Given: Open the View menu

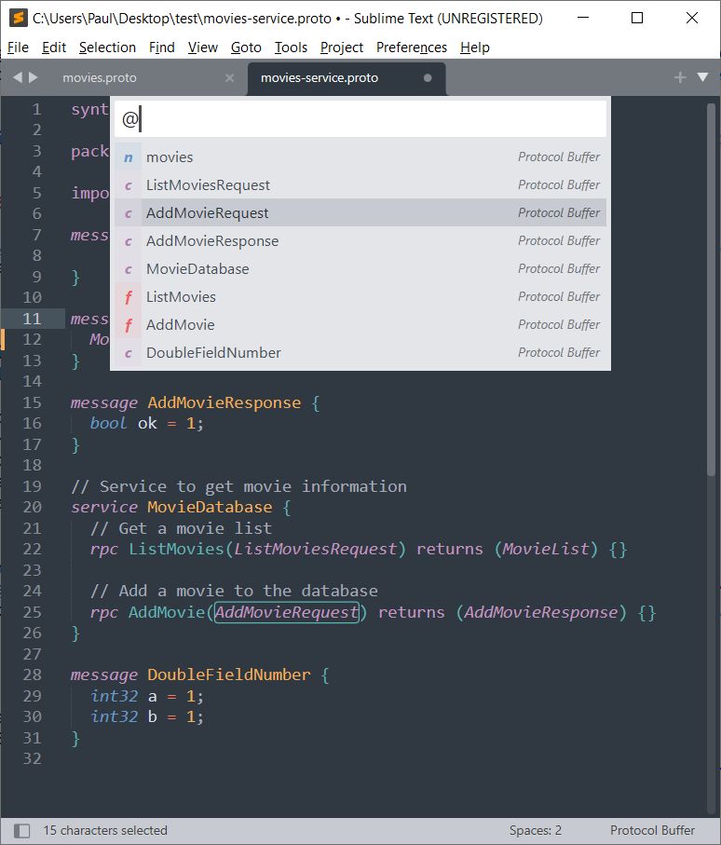Looking at the screenshot, I should [203, 48].
